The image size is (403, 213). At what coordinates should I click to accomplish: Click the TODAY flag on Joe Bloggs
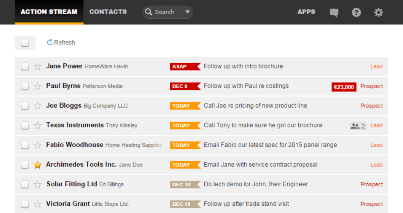(185, 106)
